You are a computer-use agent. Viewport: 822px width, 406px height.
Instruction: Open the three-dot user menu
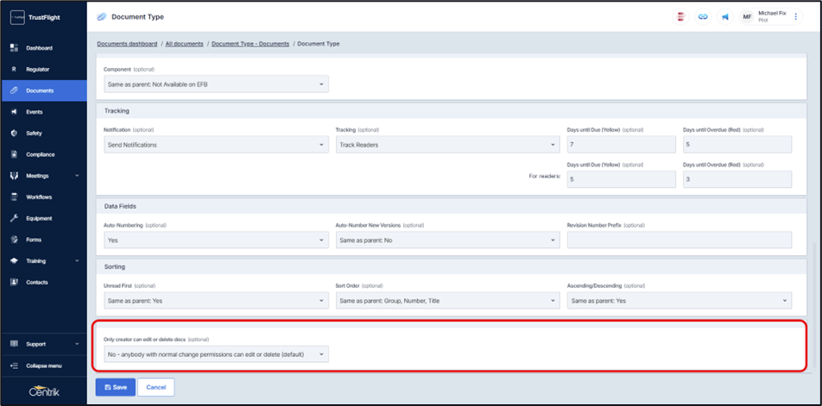point(796,17)
